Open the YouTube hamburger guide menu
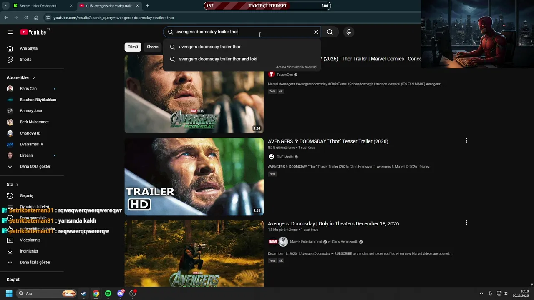 pyautogui.click(x=10, y=32)
